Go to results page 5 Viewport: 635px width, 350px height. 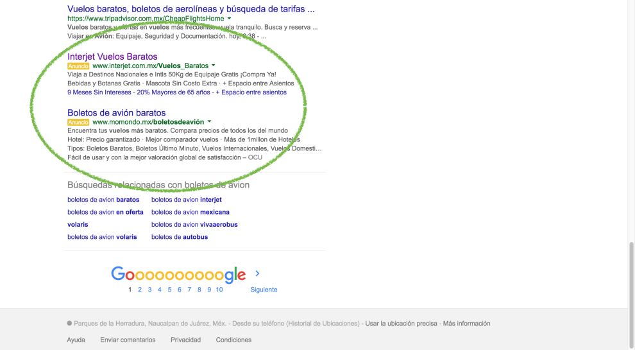(x=169, y=290)
